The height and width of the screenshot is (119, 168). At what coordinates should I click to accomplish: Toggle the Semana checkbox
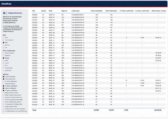4,45
